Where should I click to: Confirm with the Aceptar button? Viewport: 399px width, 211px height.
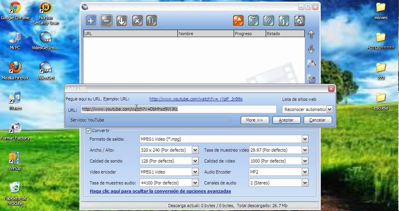(x=287, y=120)
